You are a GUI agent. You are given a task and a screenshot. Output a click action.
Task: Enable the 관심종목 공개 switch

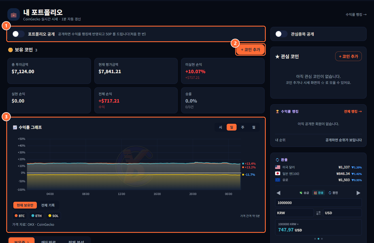pos(281,34)
